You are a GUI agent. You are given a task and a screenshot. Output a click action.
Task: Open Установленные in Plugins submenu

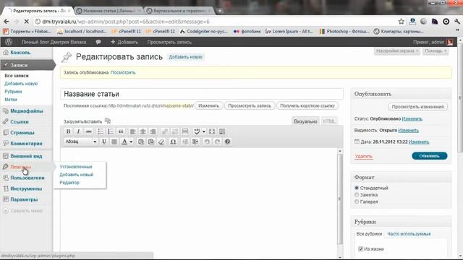[x=76, y=167]
